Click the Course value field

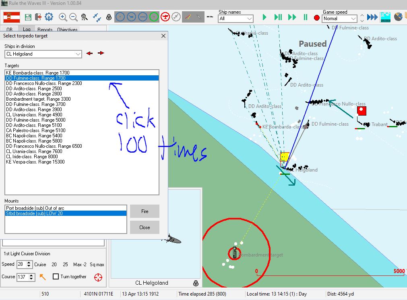22,277
